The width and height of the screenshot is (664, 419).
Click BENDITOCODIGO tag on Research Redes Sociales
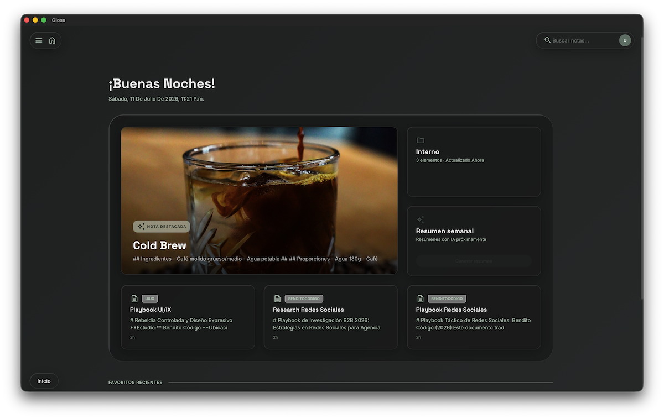coord(304,298)
